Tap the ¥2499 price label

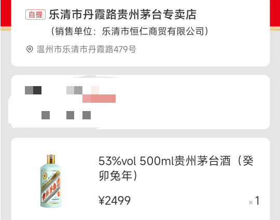[115, 200]
